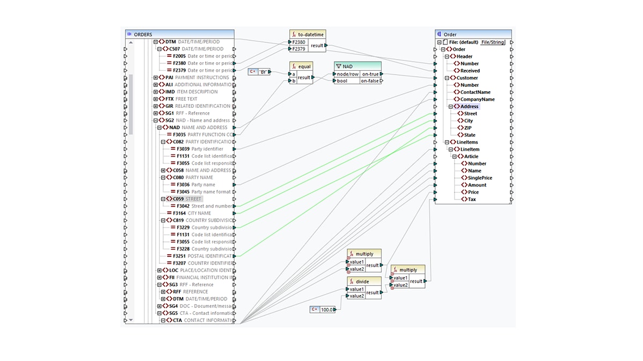Image resolution: width=643 pixels, height=361 pixels.
Task: Click the attribute icon of F3036 Party name
Action: [x=173, y=185]
